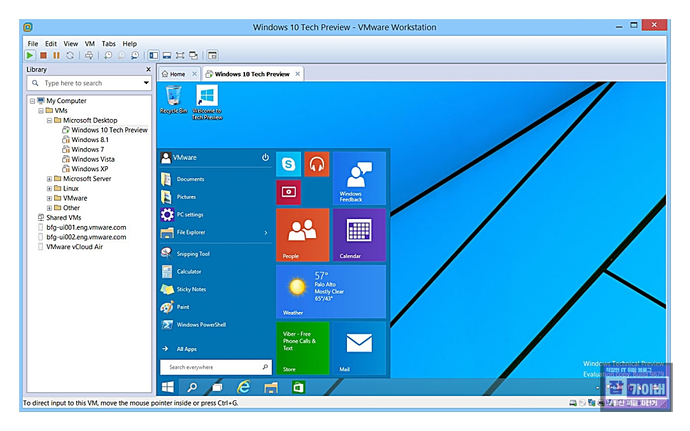Screen dimensions: 690x431
Task: Power on the VM with green play icon
Action: pos(29,55)
